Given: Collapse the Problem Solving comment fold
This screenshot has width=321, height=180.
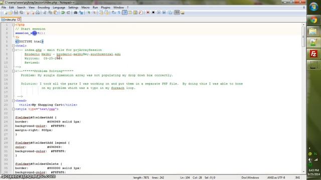Looking at the screenshot, I should (14, 71).
